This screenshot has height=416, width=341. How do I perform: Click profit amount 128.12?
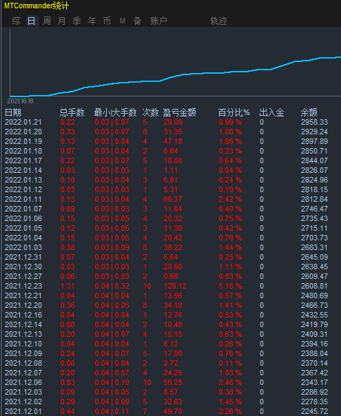point(175,286)
